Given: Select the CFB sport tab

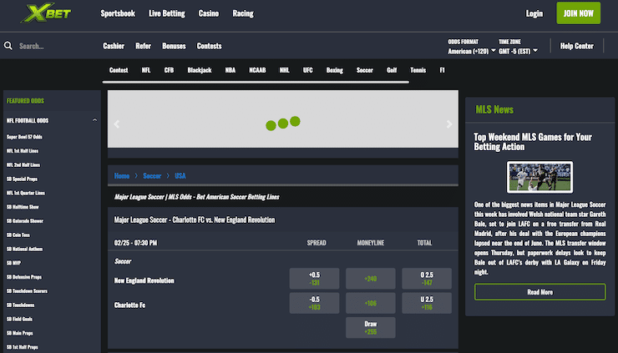Looking at the screenshot, I should (169, 70).
